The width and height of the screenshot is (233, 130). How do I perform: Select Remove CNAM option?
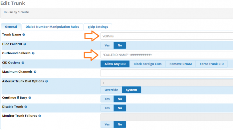click(180, 64)
